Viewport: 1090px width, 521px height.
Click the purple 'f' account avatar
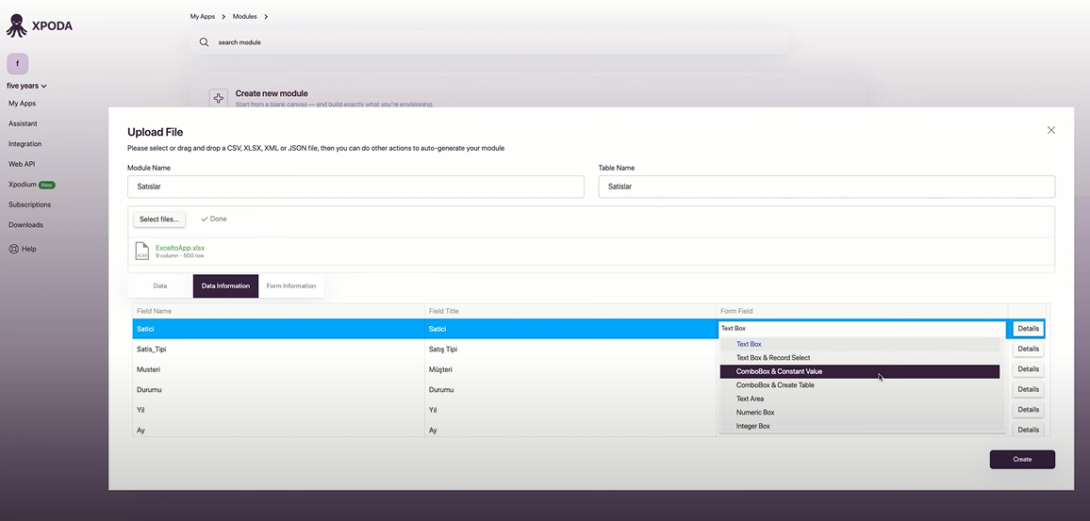tap(17, 63)
